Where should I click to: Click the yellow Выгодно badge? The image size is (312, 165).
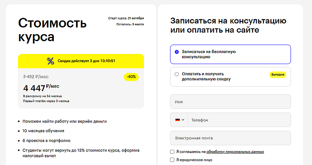(278, 74)
